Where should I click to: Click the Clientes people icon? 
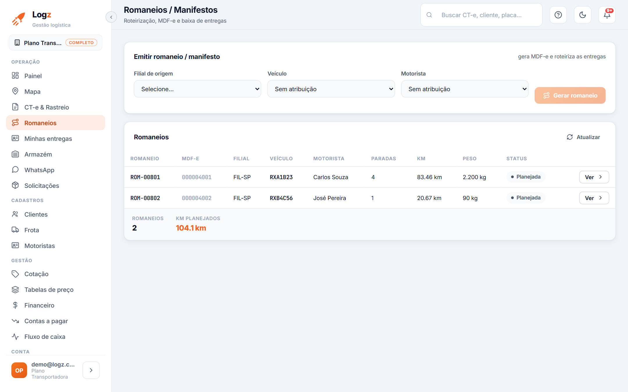(15, 214)
